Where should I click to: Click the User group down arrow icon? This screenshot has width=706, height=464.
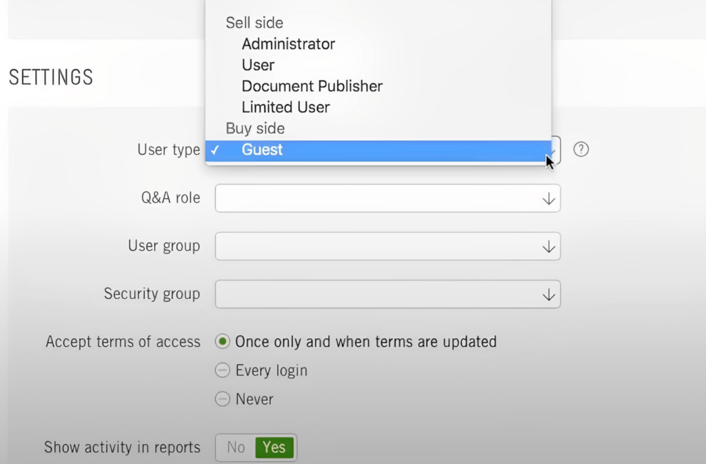(x=549, y=246)
